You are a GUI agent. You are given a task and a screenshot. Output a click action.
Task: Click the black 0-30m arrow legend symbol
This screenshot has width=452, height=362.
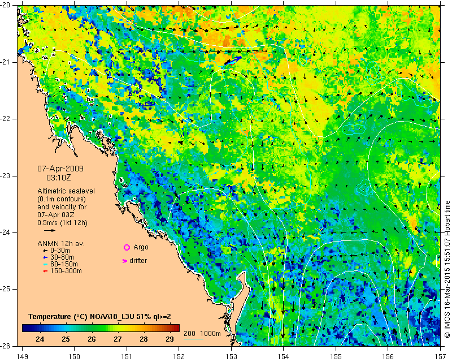click(x=45, y=251)
